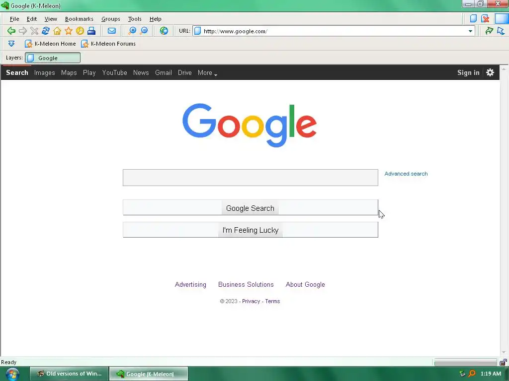Open the Groups menu
The width and height of the screenshot is (509, 381).
coord(111,19)
